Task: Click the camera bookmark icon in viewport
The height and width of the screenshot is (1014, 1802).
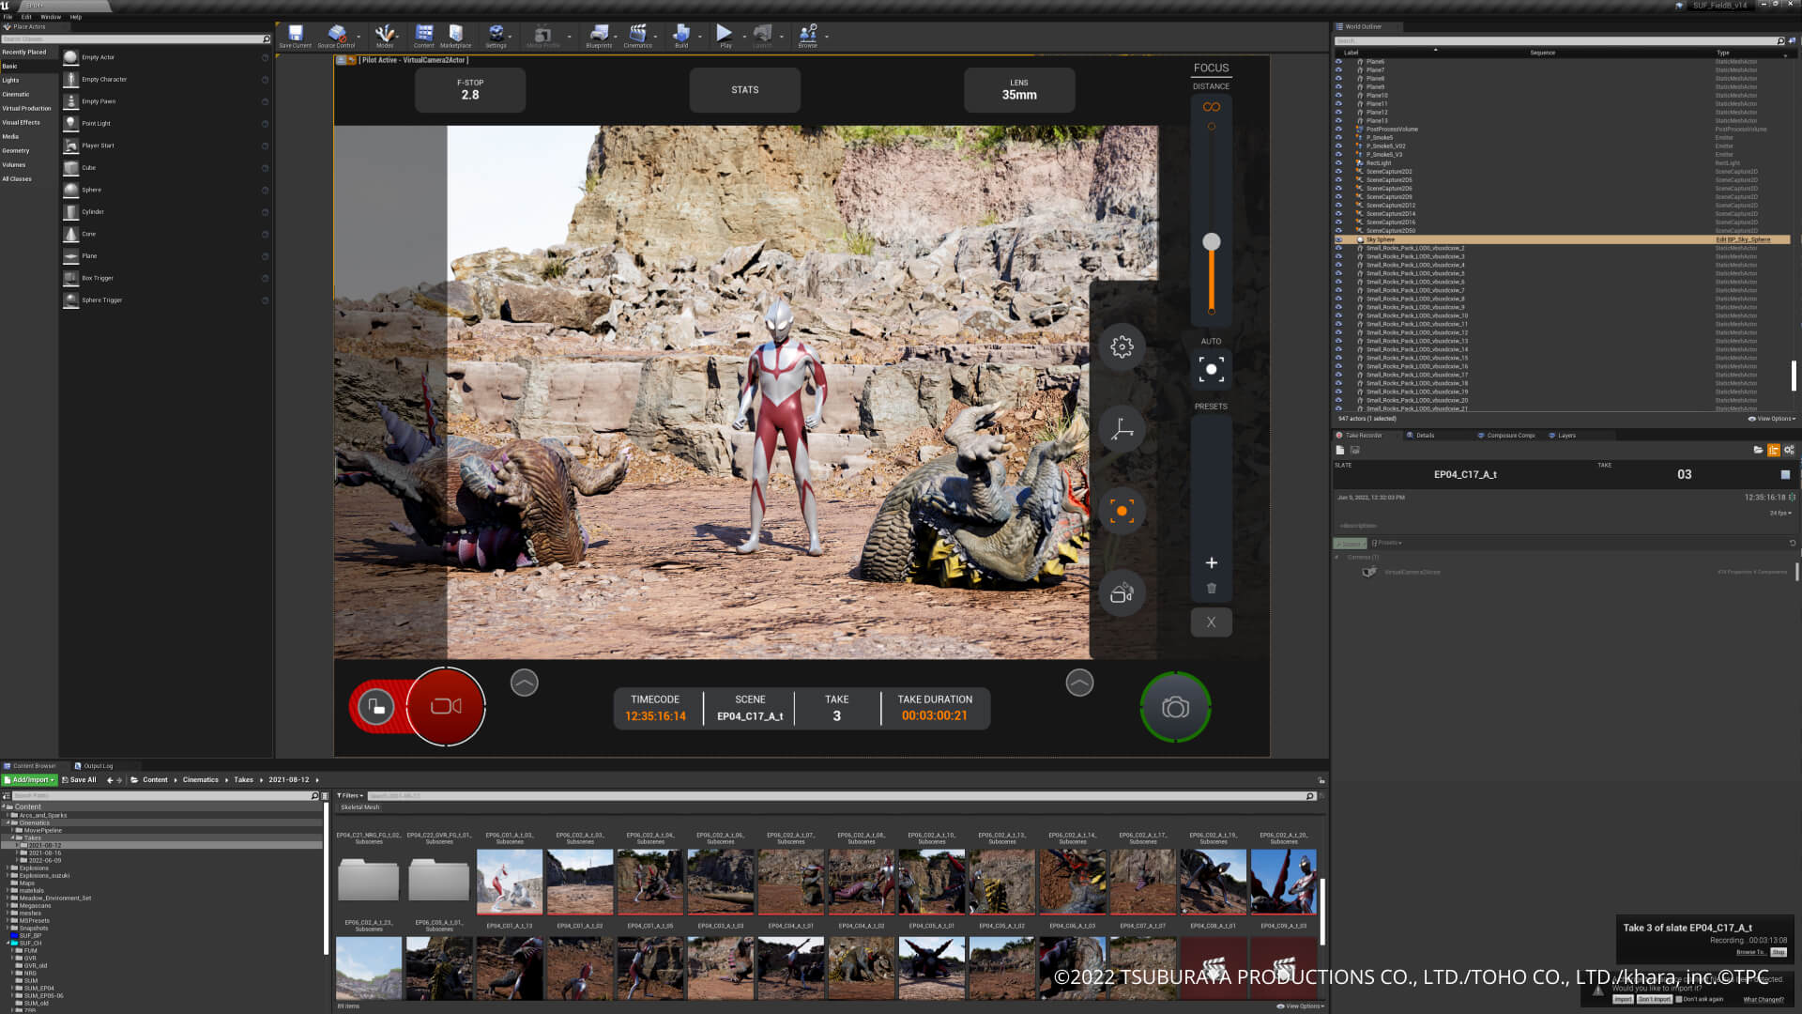Action: [x=1122, y=593]
